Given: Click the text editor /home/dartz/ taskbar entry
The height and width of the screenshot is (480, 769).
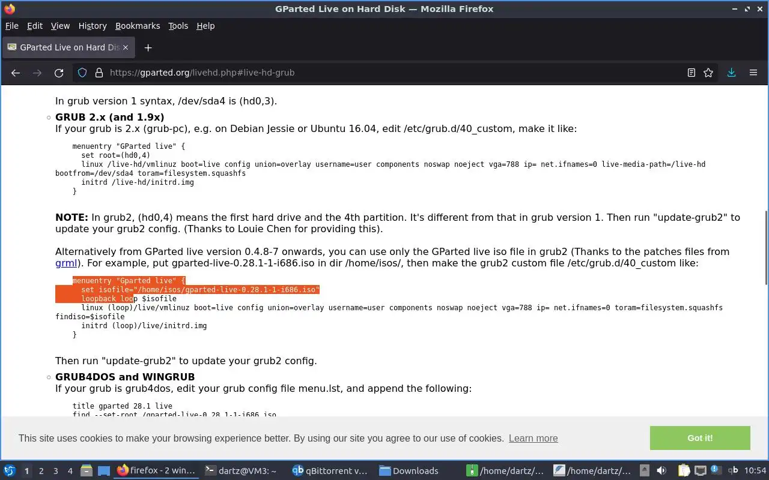Looking at the screenshot, I should [592, 470].
